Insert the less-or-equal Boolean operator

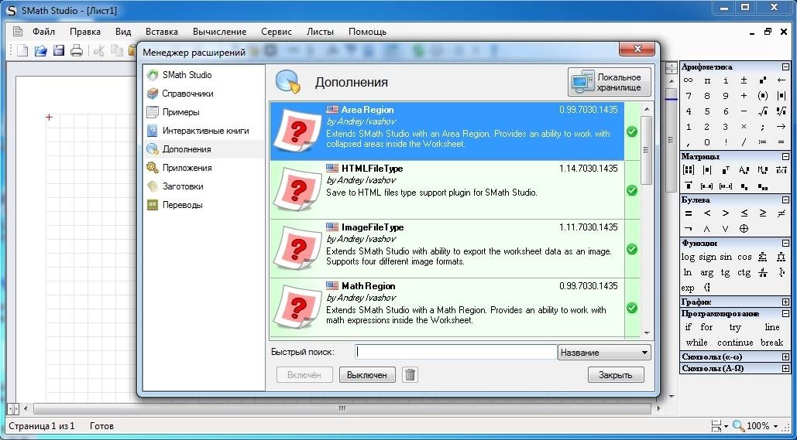pos(744,213)
